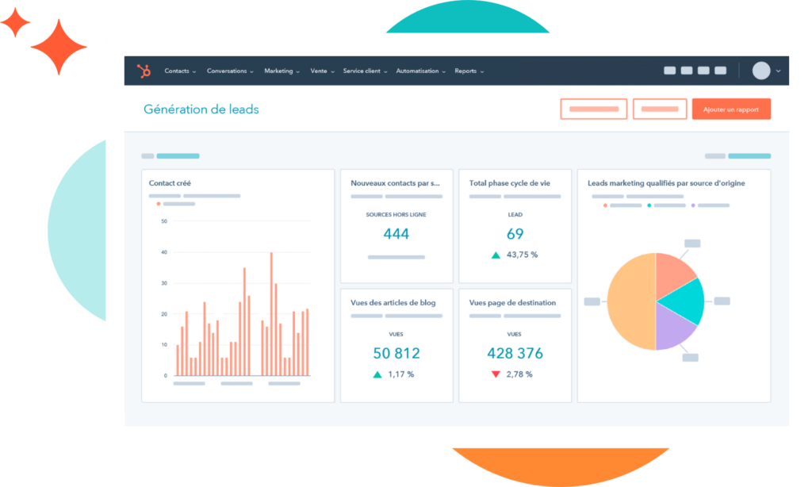The image size is (812, 487).
Task: Click the HubSpot sprocket logo
Action: pyautogui.click(x=144, y=71)
